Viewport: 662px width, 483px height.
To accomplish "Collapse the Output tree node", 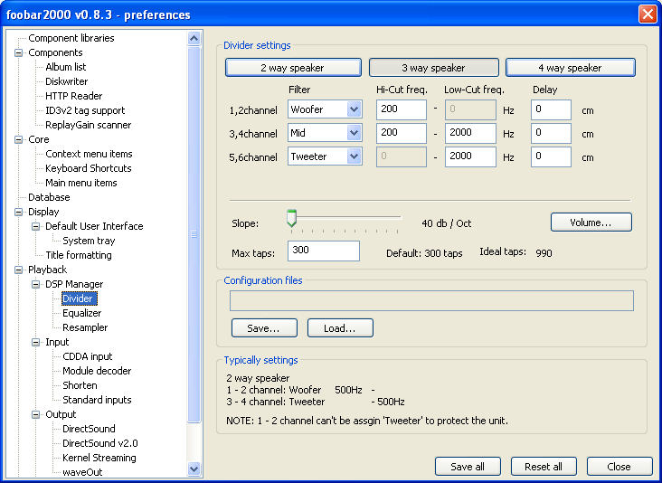I will point(36,414).
